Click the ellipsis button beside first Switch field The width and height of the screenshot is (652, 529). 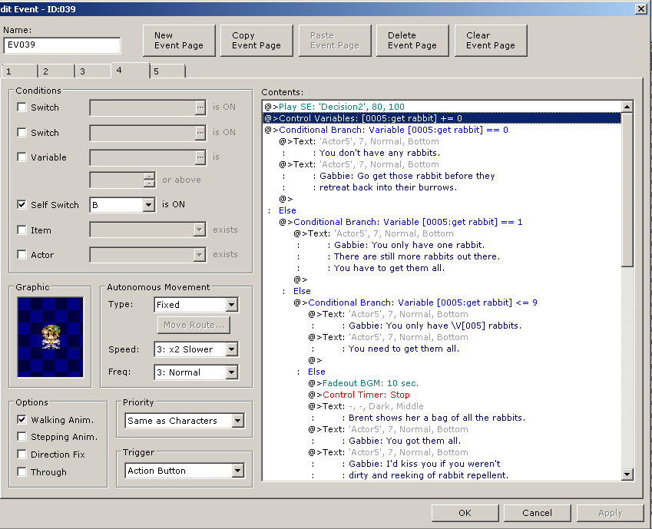point(200,107)
